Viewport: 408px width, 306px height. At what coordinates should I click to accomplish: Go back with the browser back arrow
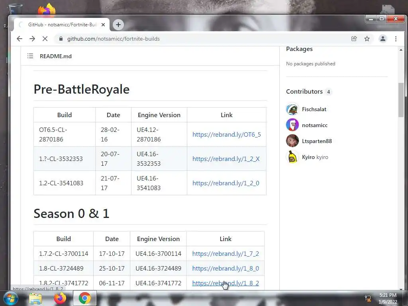[x=20, y=39]
